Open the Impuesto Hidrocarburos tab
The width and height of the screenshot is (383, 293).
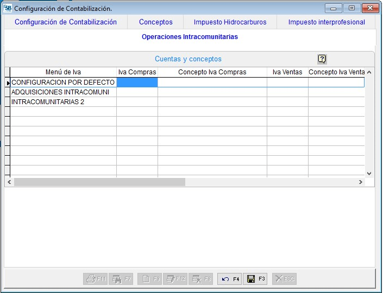tap(230, 22)
